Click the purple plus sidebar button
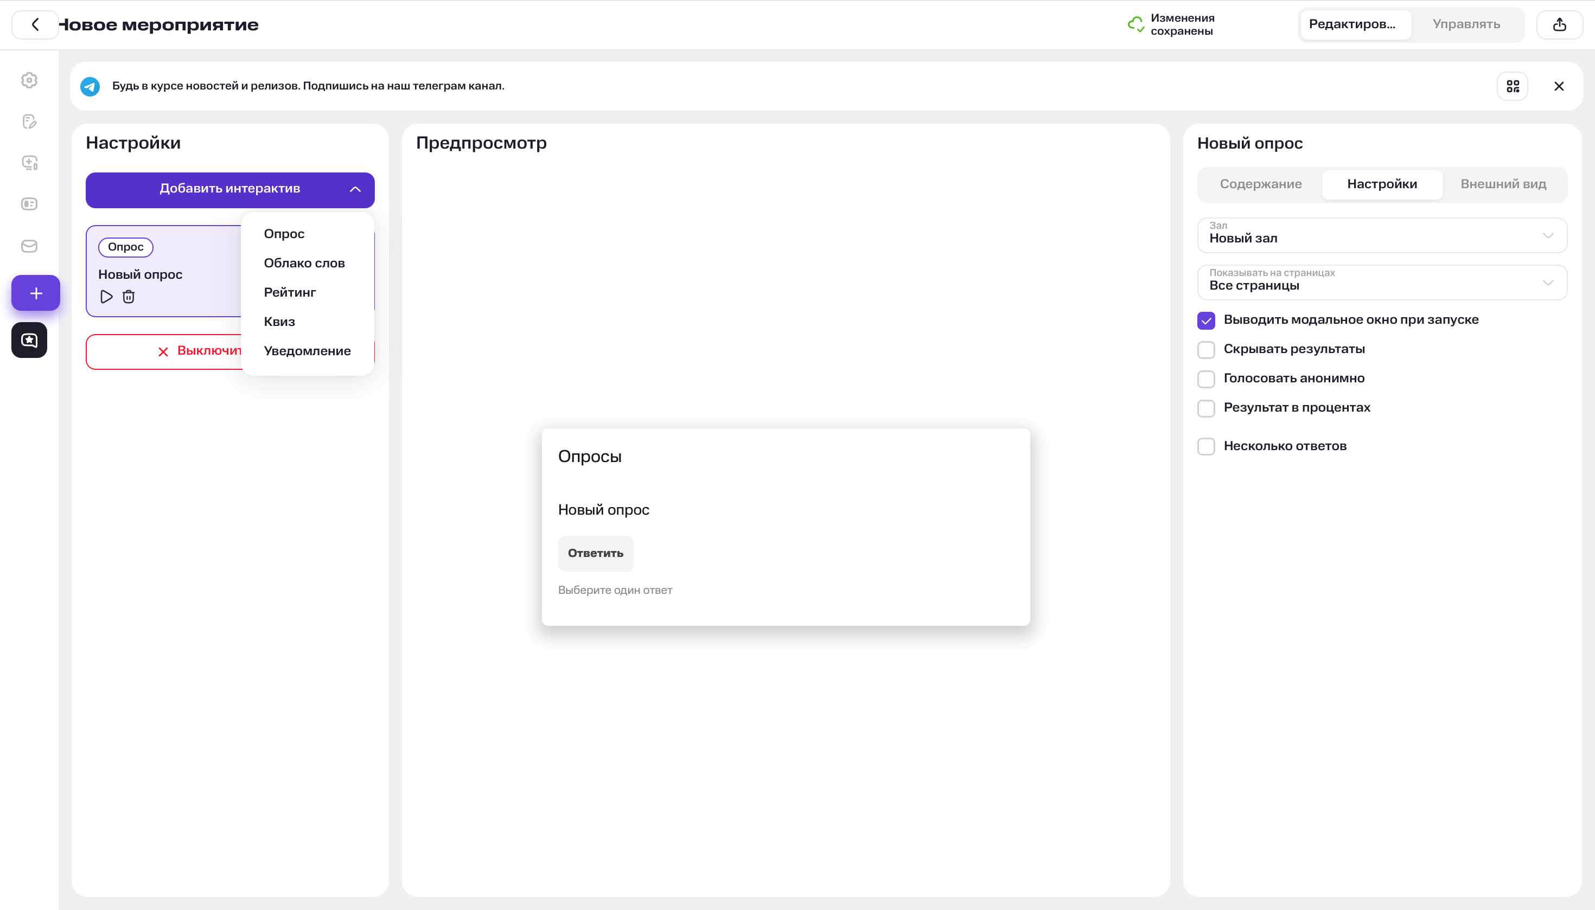The height and width of the screenshot is (910, 1595). pyautogui.click(x=36, y=293)
